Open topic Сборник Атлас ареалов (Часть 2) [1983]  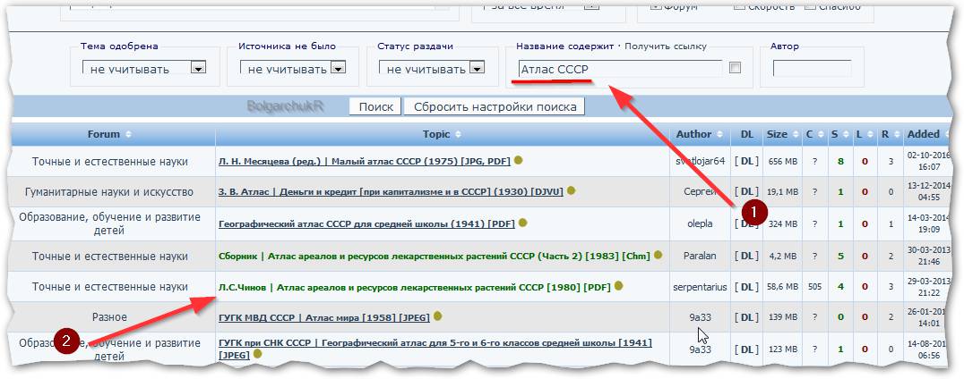click(434, 256)
